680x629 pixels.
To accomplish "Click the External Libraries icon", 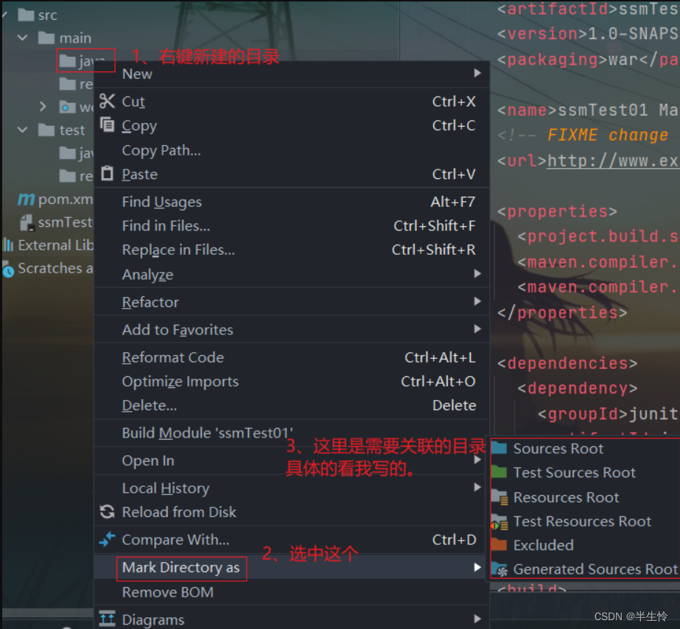I will pyautogui.click(x=8, y=245).
